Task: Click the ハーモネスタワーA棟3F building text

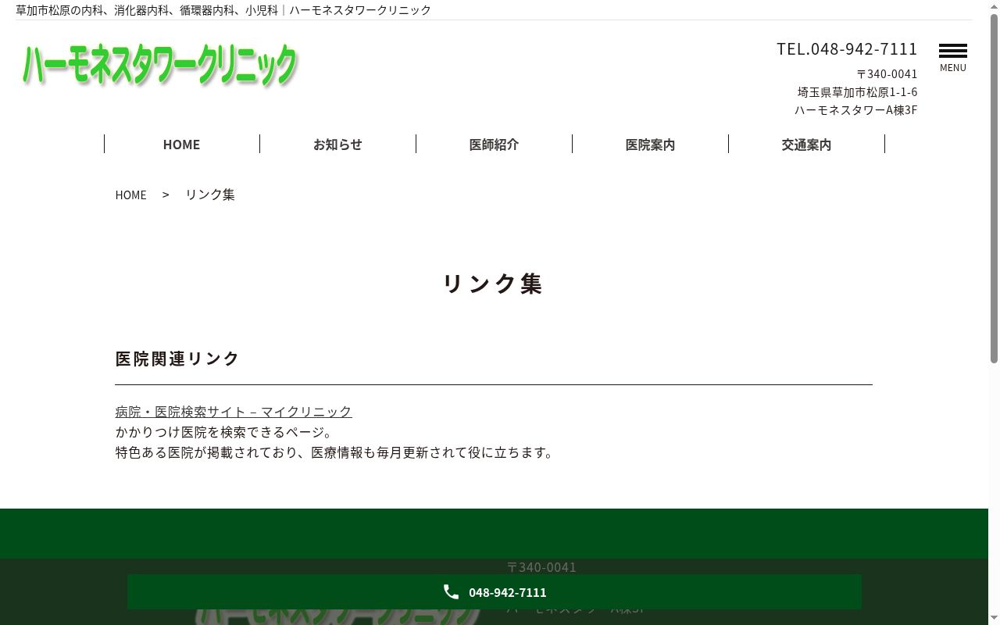Action: pyautogui.click(x=855, y=110)
